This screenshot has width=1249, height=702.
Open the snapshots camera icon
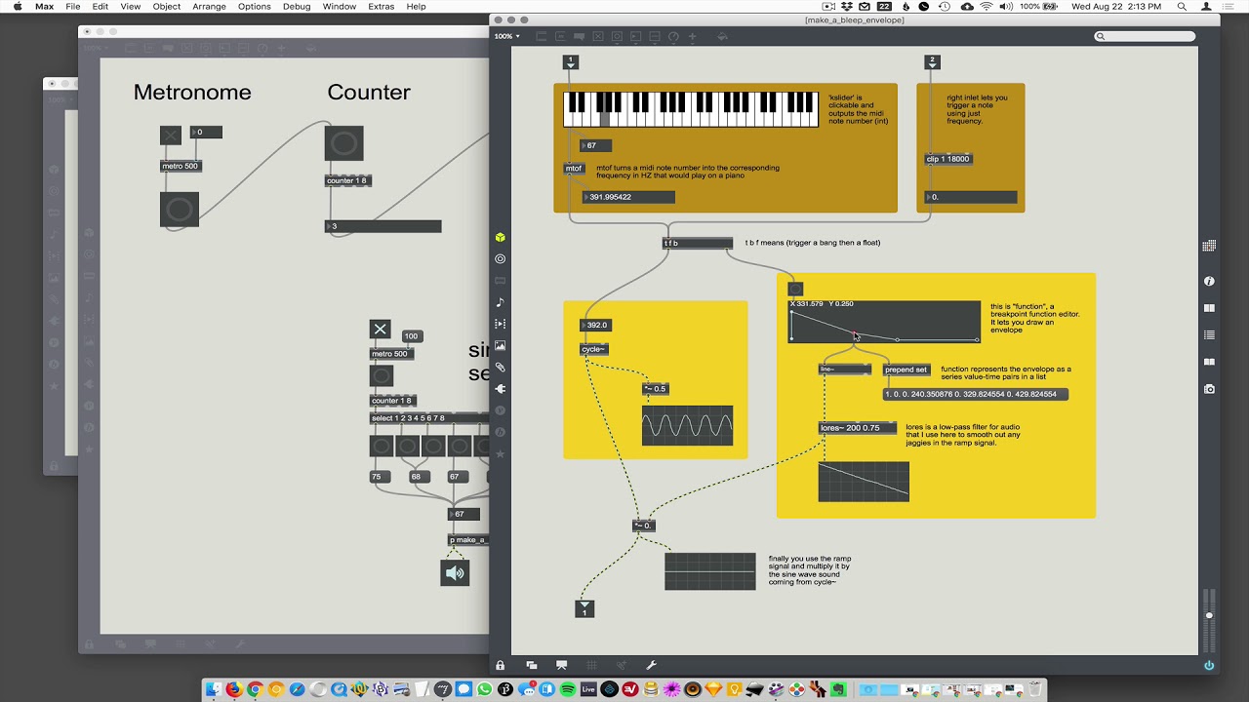tap(1209, 389)
